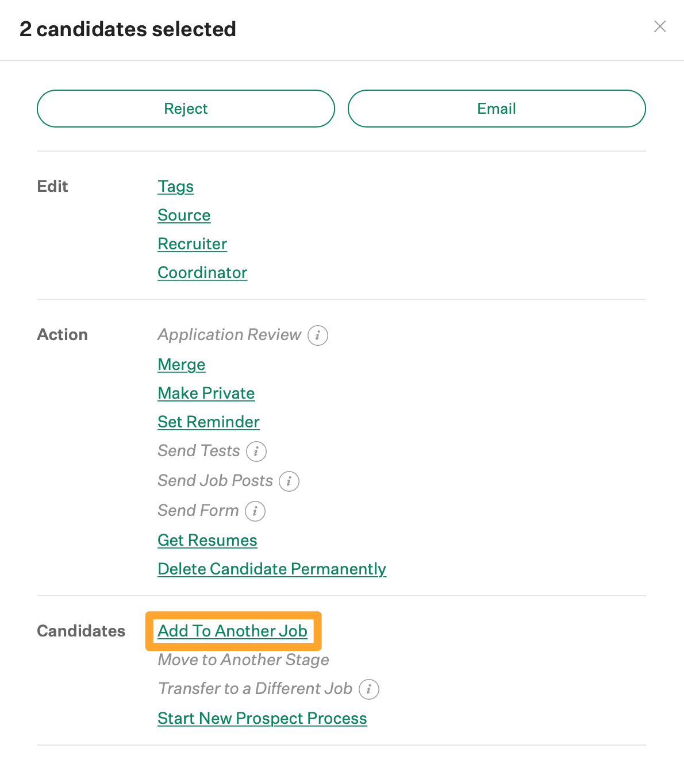Viewport: 684px width, 764px height.
Task: Click info icon next to Application Review
Action: (x=318, y=335)
